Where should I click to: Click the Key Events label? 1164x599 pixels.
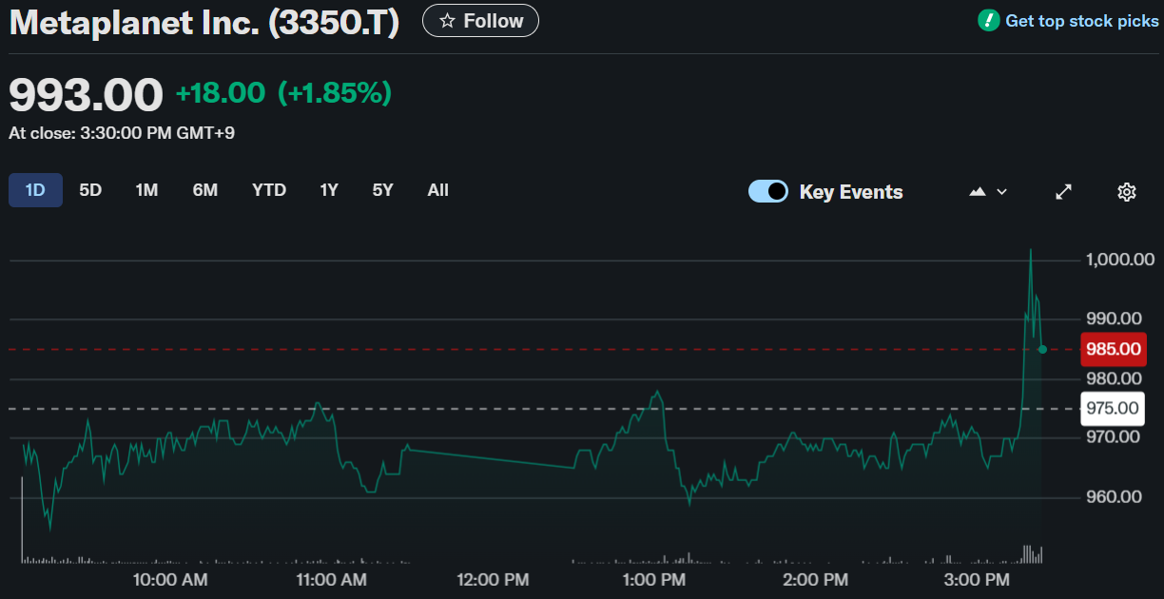851,192
